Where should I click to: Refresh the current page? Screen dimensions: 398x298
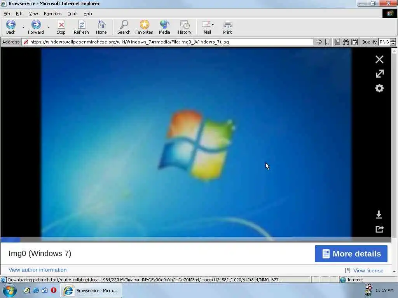81,27
